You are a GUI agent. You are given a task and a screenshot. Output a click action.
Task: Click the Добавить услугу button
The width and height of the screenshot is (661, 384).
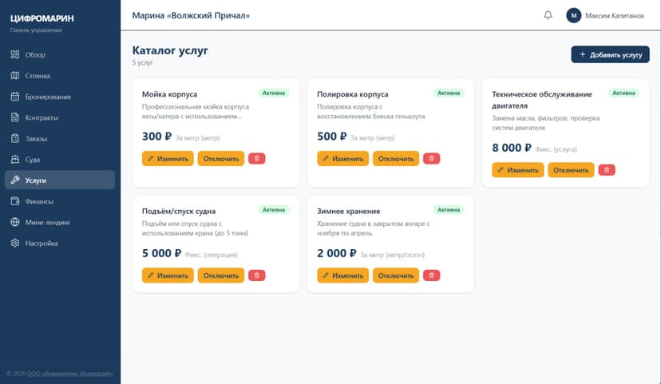(x=610, y=55)
